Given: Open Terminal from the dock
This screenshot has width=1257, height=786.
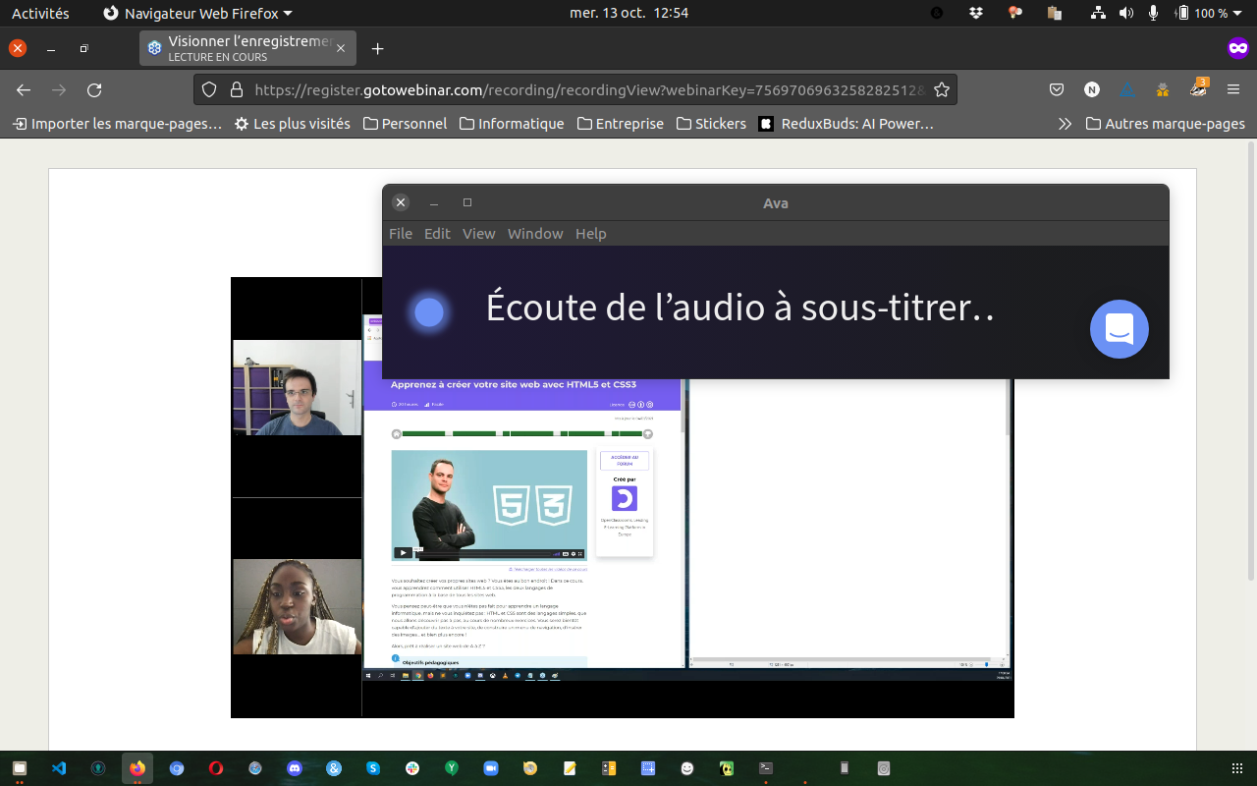Looking at the screenshot, I should pyautogui.click(x=766, y=768).
